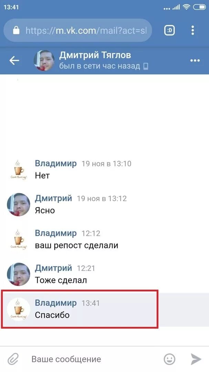Tap the back arrow in chat header
This screenshot has width=209, height=372.
[x=14, y=61]
